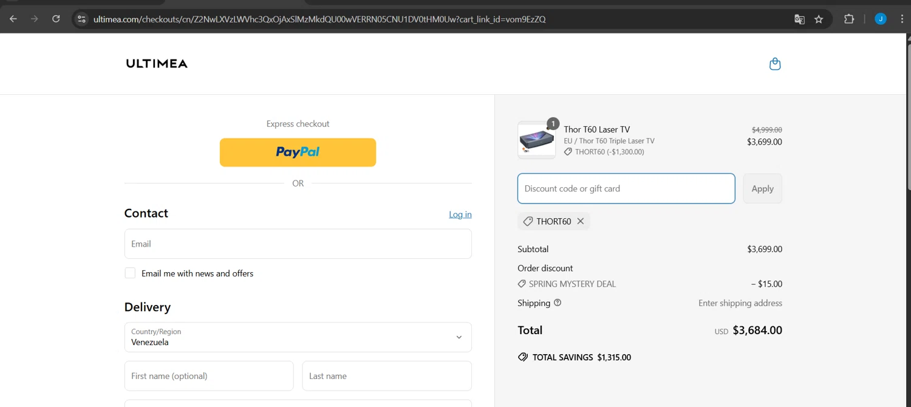Remove THORT60 discount code with X
Viewport: 911px width, 407px height.
(x=581, y=221)
